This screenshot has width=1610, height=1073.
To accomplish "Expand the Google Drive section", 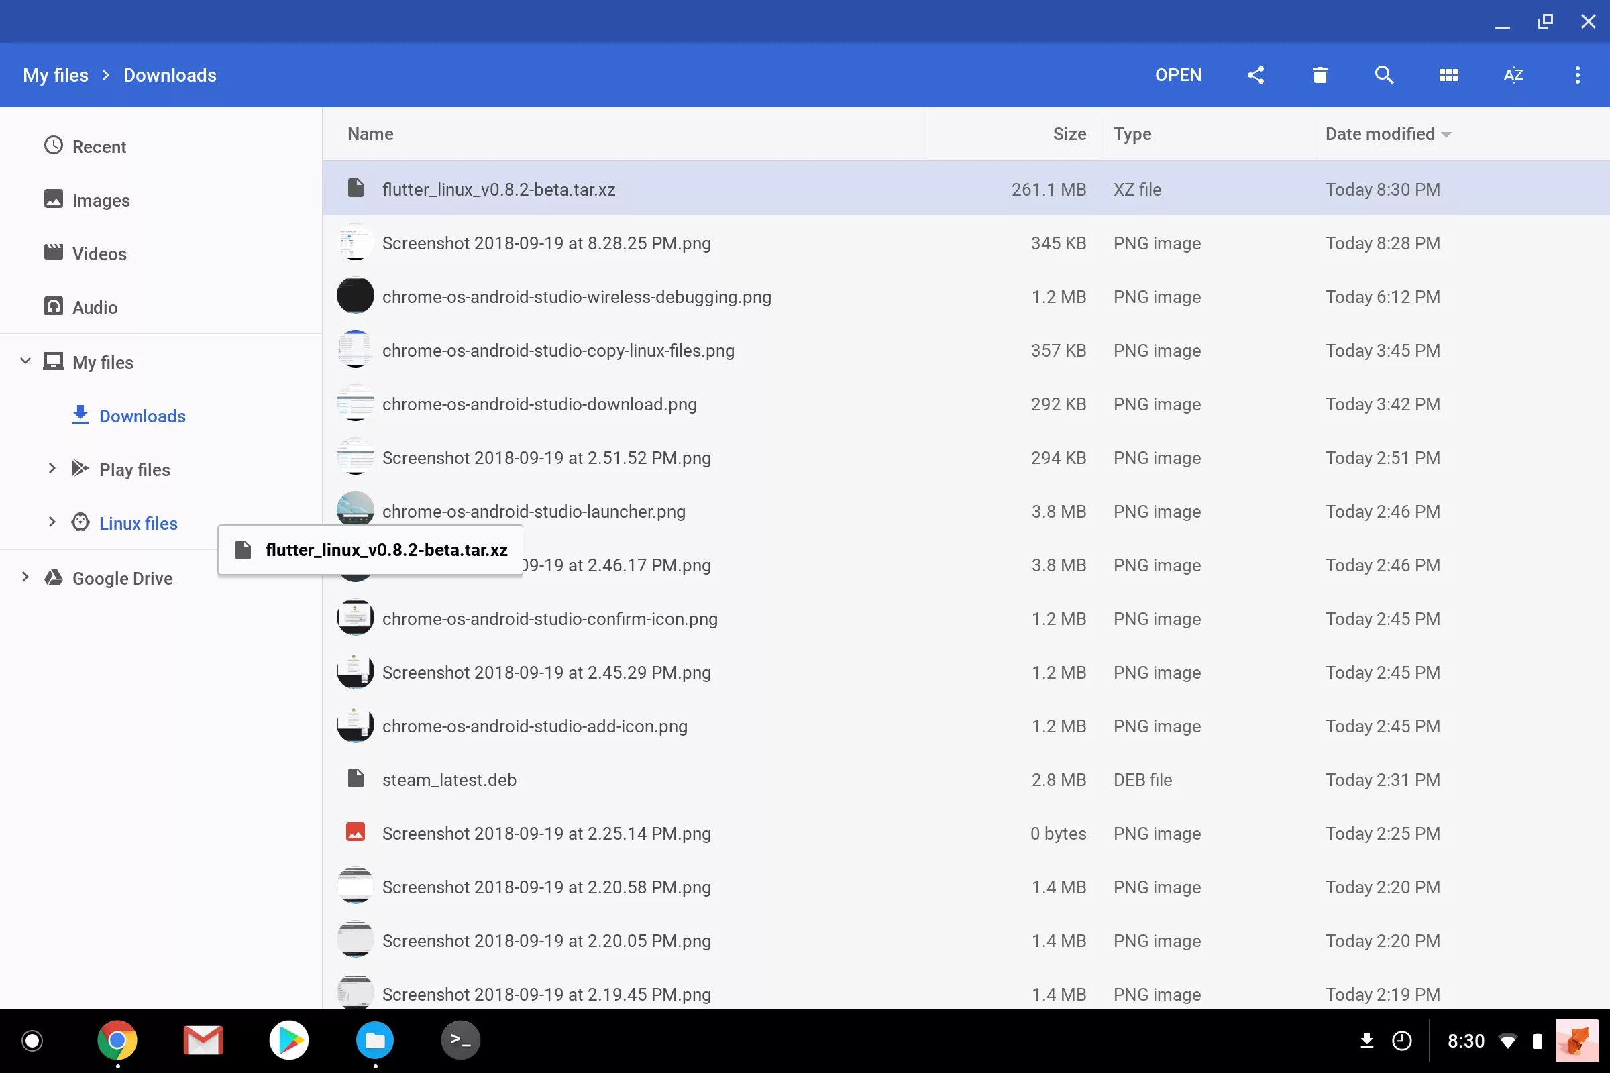I will [24, 578].
